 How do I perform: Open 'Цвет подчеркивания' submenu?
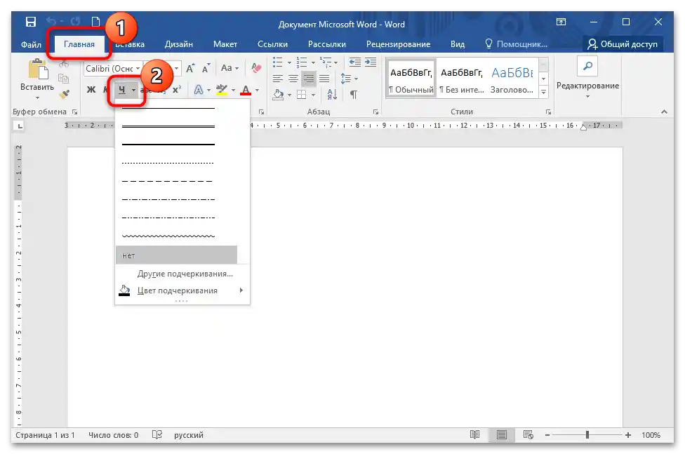tap(182, 291)
